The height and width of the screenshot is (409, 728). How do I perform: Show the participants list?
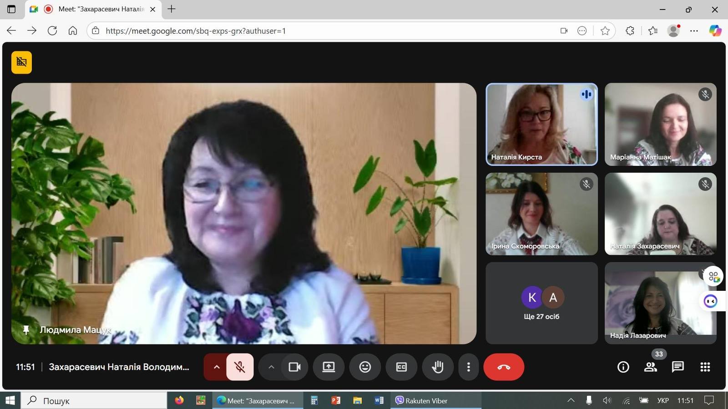tap(651, 367)
